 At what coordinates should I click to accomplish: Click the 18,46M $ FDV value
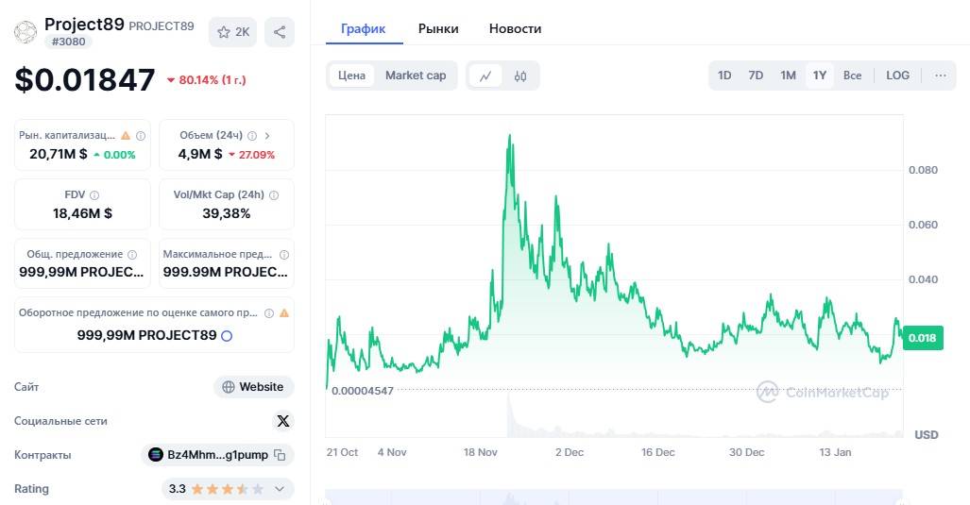click(82, 213)
